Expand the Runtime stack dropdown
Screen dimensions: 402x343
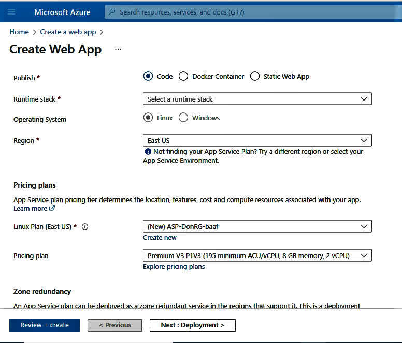click(257, 99)
